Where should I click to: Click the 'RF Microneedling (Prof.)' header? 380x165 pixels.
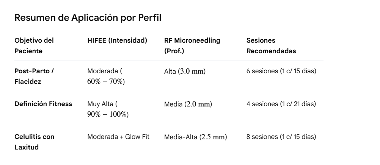[192, 46]
